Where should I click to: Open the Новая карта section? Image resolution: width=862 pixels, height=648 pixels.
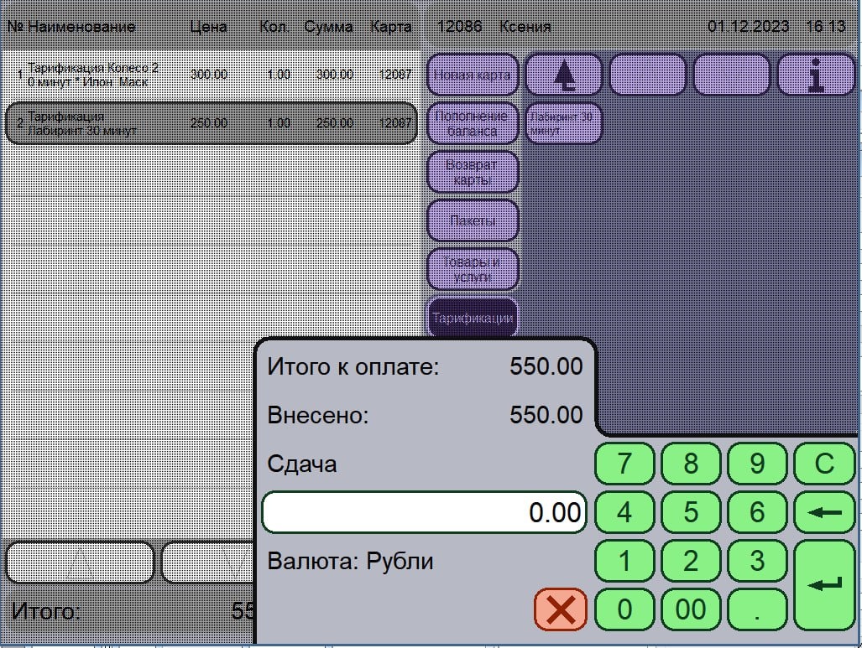[x=473, y=75]
